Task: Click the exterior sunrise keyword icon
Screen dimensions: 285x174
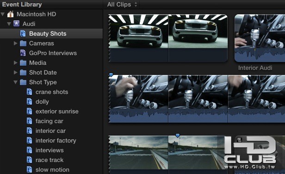Action: [29, 111]
